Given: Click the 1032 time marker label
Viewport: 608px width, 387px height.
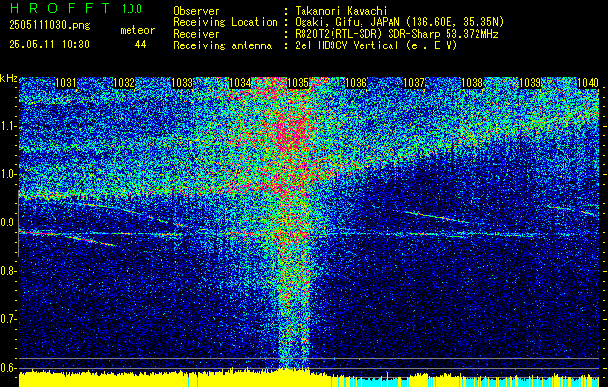Looking at the screenshot, I should 124,82.
